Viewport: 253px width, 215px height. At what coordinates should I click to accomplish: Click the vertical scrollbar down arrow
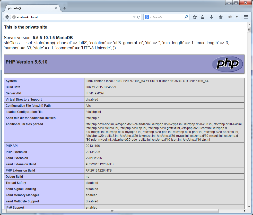(249, 207)
